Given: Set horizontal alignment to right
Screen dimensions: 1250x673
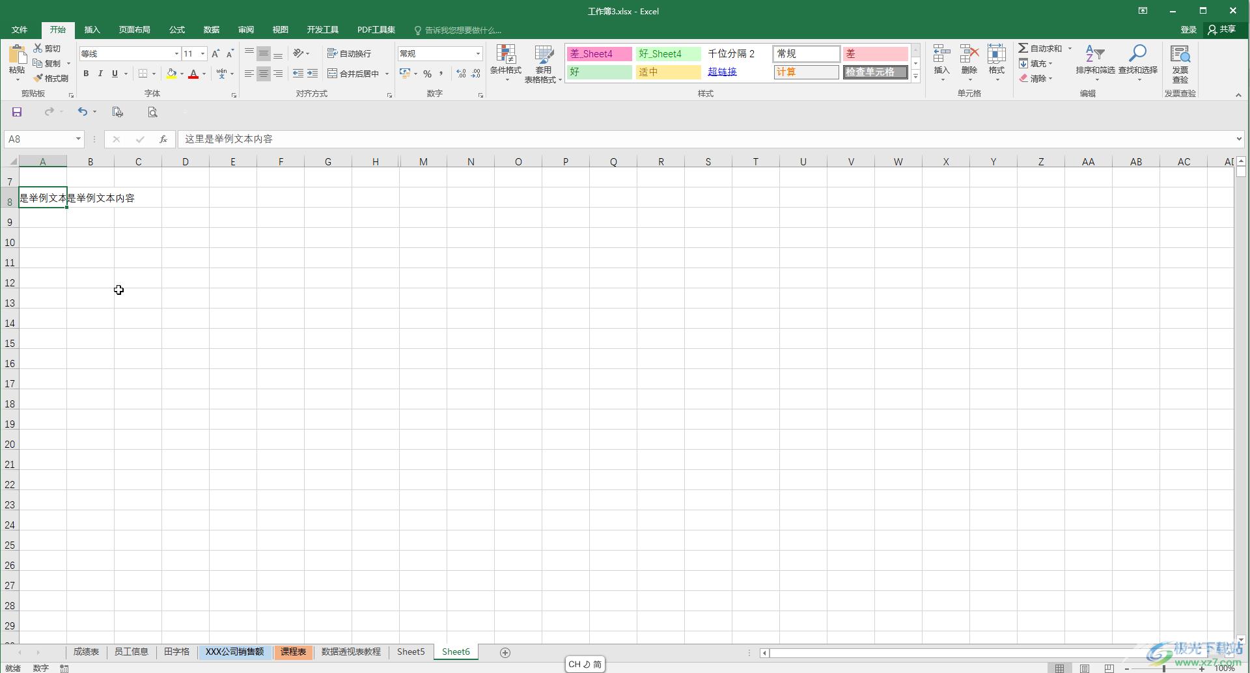Looking at the screenshot, I should click(x=278, y=74).
